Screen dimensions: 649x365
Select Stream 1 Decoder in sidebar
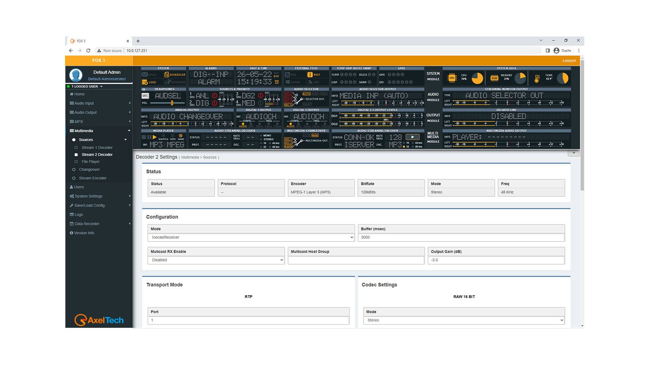click(x=97, y=147)
